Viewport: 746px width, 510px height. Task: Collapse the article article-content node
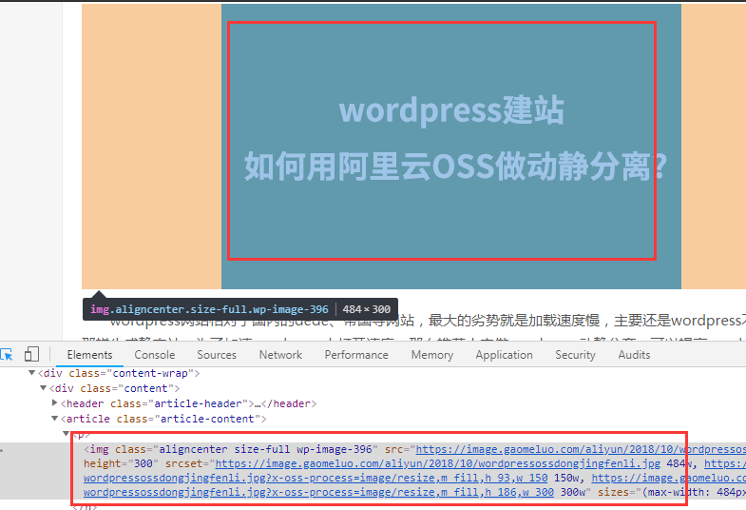(x=55, y=419)
